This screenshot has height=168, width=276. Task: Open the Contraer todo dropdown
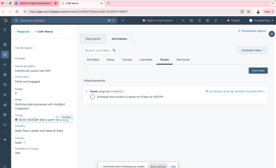(252, 50)
